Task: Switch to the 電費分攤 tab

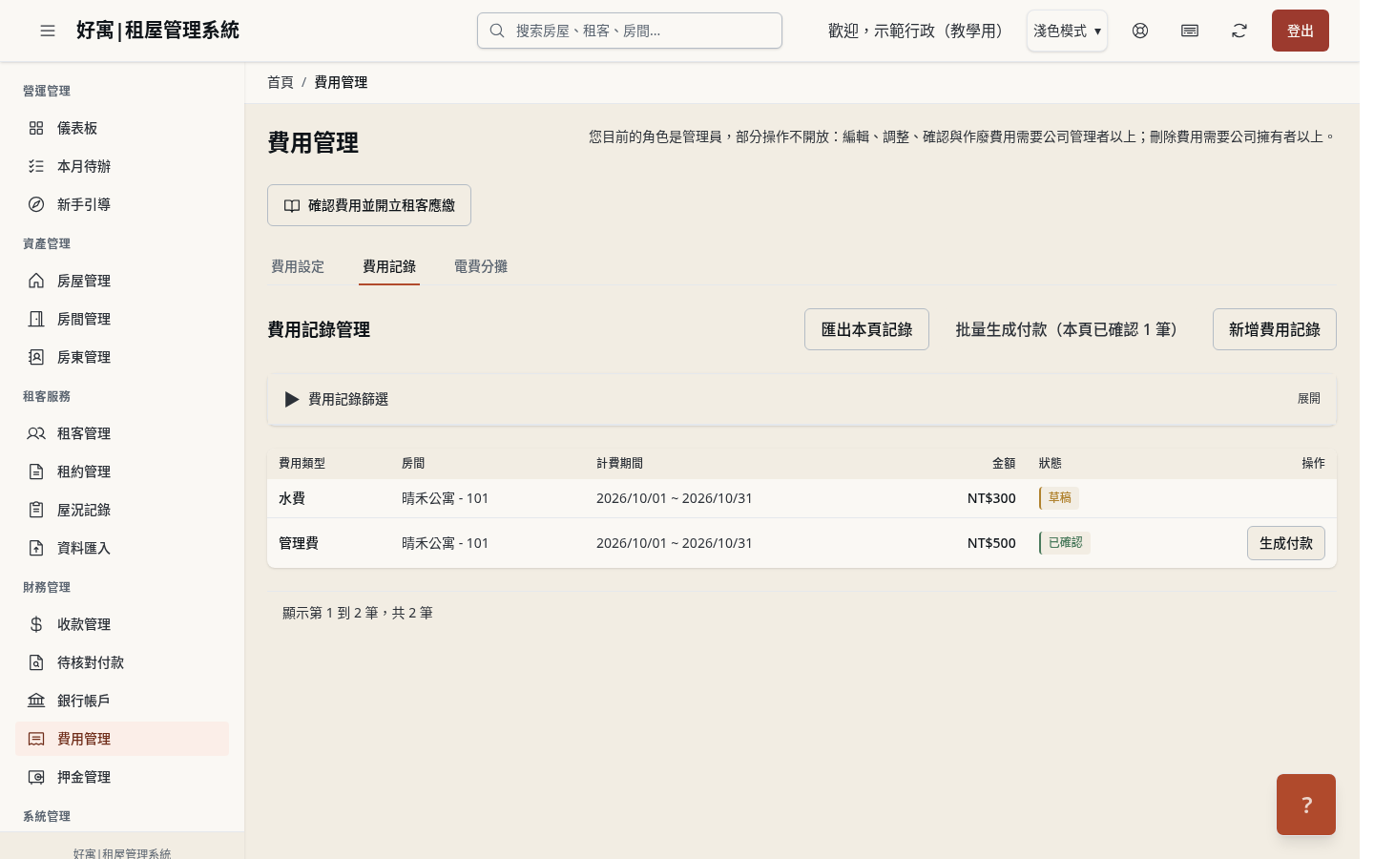Action: tap(481, 266)
